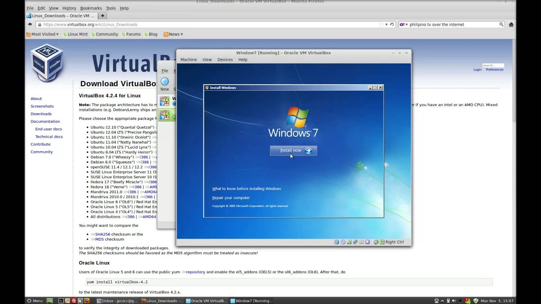
Task: Open search engine selector dropdown
Action: 404,24
